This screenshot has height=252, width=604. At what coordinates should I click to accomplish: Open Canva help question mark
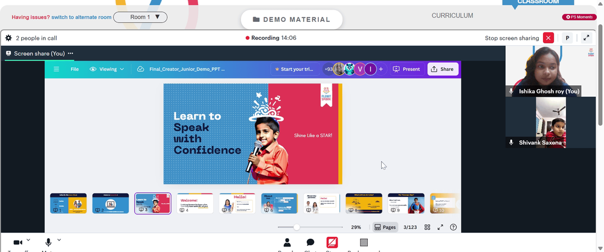(x=454, y=227)
